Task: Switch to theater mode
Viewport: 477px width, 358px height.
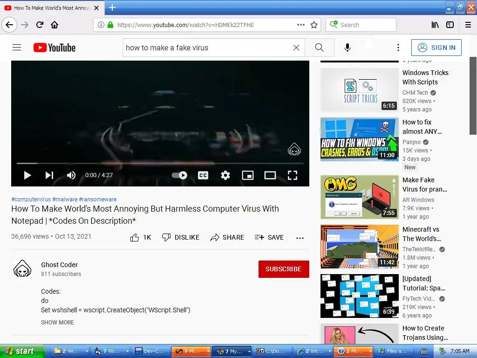Action: pyautogui.click(x=270, y=175)
